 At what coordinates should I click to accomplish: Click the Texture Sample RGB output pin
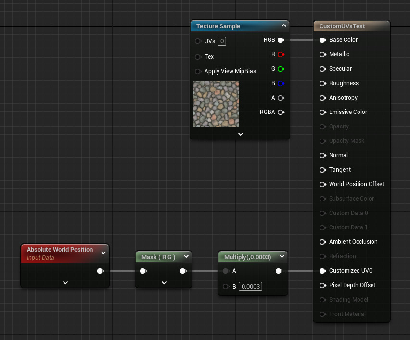point(281,40)
